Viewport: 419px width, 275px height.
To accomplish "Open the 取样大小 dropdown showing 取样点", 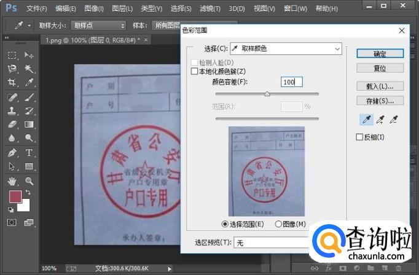I will 98,26.
